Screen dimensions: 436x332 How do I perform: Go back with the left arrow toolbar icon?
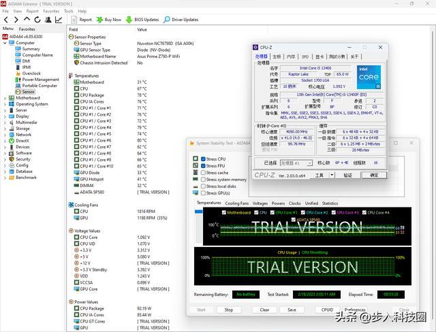click(x=6, y=20)
